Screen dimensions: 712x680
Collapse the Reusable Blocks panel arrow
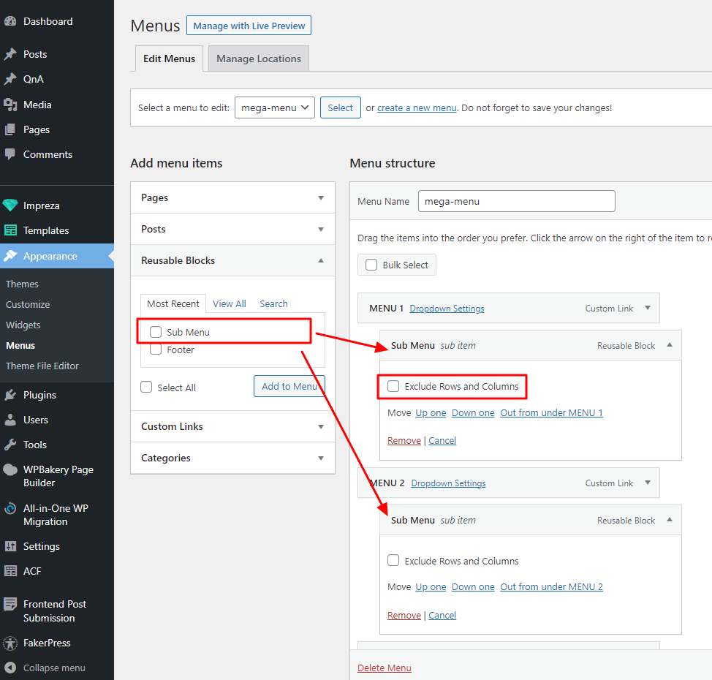(x=321, y=260)
